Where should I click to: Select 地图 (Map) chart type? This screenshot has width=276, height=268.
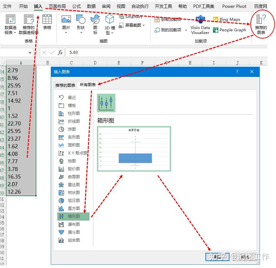(74, 161)
